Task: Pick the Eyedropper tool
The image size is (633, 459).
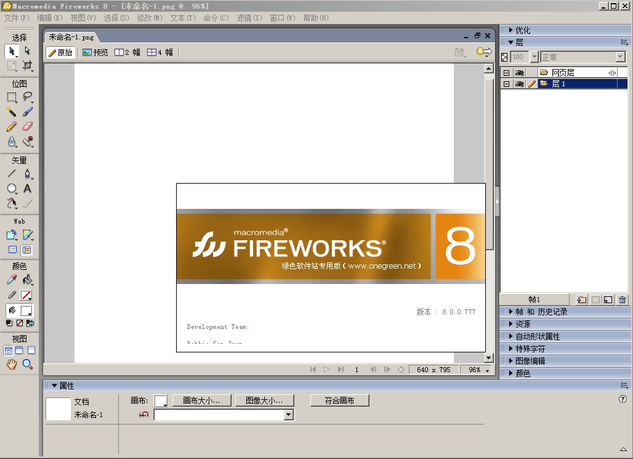Action: click(12, 280)
